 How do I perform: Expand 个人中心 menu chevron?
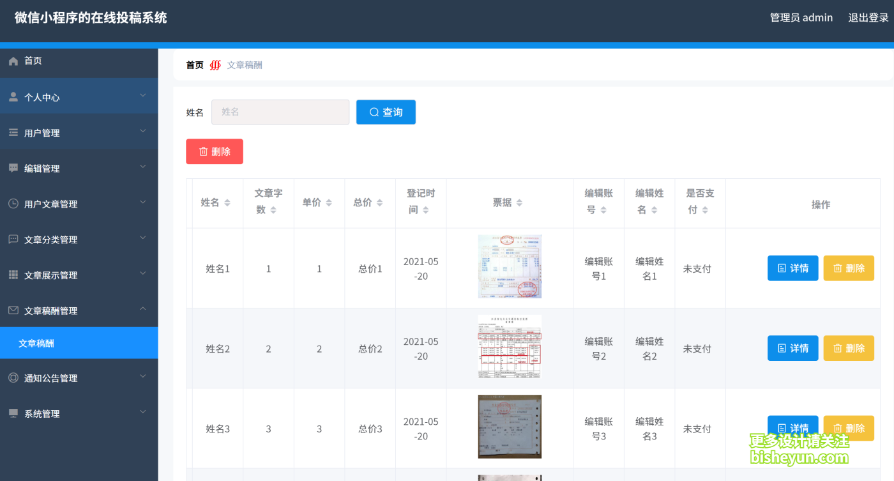tap(143, 96)
